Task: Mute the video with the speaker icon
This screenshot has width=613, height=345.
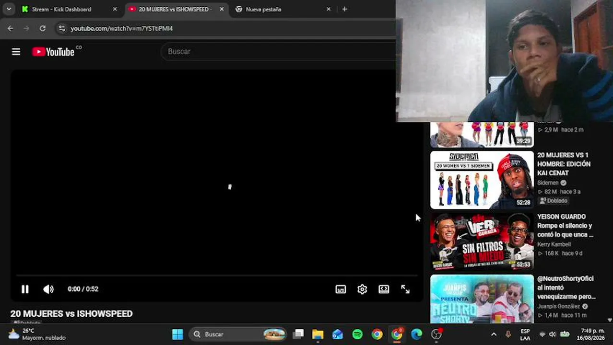Action: coord(48,289)
